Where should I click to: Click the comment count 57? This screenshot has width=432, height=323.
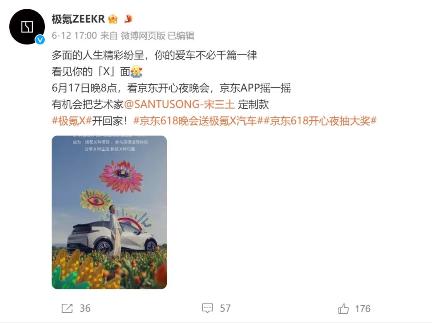(225, 308)
